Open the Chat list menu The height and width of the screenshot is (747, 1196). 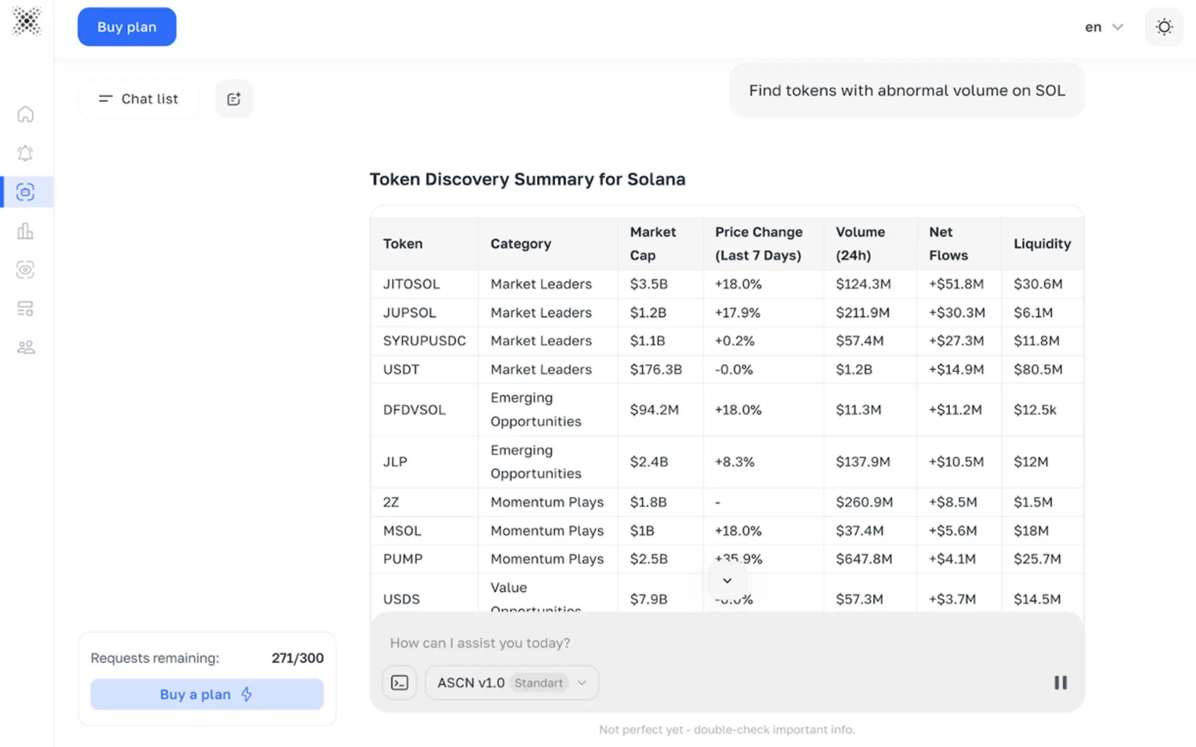coord(138,99)
